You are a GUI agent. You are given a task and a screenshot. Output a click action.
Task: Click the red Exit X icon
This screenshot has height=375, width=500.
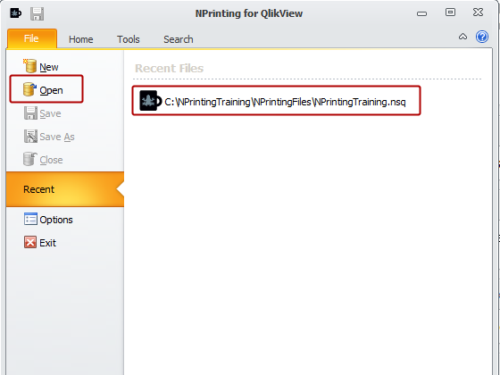click(x=30, y=242)
